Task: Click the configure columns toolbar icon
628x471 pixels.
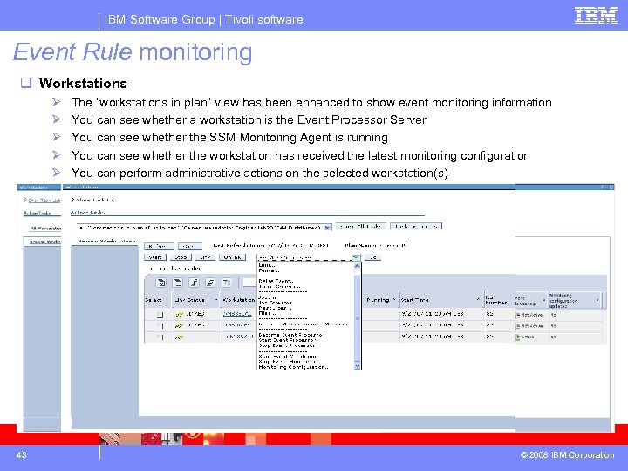Action: coord(227,283)
